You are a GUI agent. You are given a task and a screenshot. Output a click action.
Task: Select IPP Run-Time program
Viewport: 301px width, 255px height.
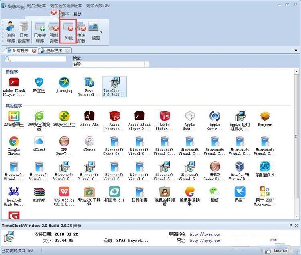pos(64,146)
